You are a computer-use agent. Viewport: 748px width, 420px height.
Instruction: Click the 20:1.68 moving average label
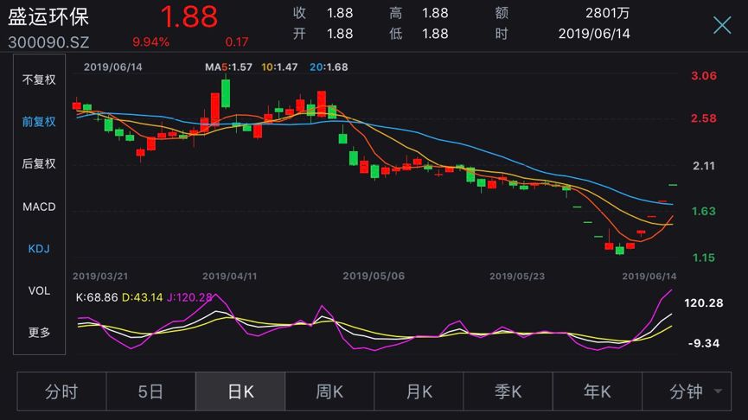pos(329,67)
